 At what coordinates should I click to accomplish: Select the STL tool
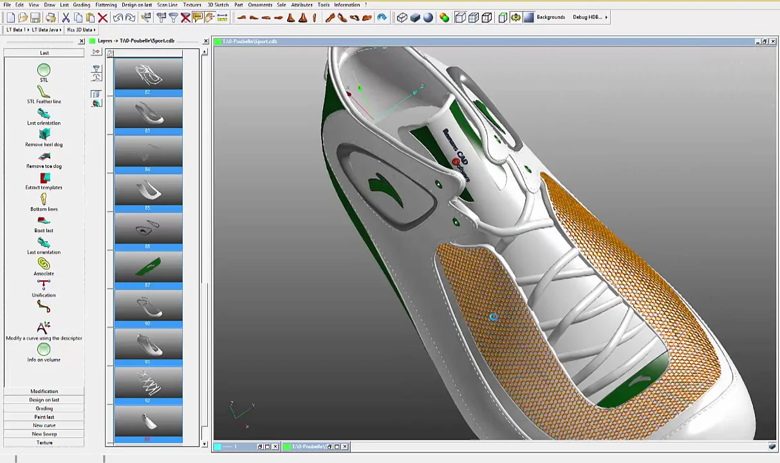(44, 73)
